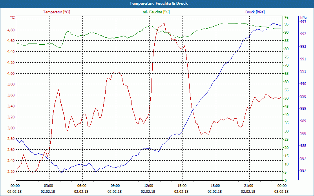The height and width of the screenshot is (196, 314).
Task: Click the 35 value on humidity axis
Action: [287, 123]
